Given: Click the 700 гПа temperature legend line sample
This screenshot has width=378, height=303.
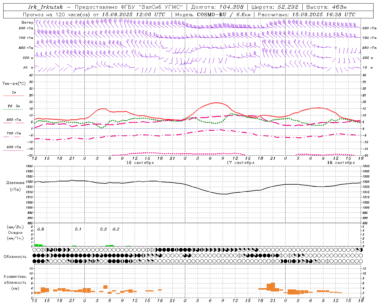Looking at the screenshot, I should coord(14,137).
